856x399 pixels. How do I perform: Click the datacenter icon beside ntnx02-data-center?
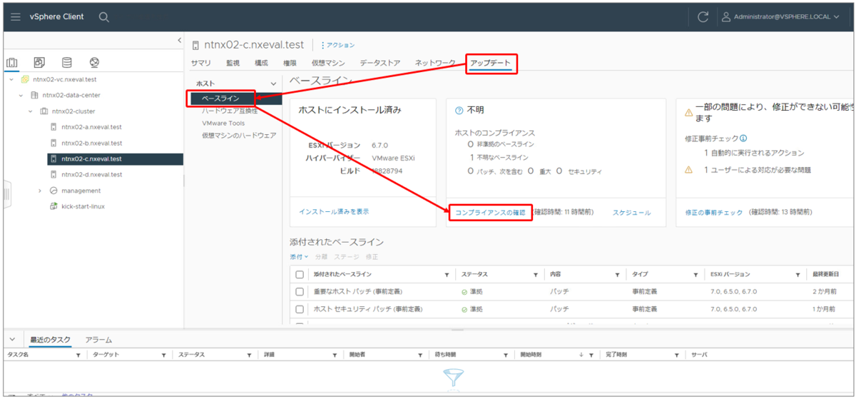pyautogui.click(x=34, y=96)
